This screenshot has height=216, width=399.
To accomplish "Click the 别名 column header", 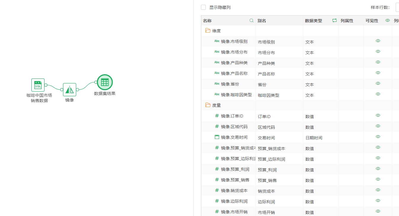I will (x=262, y=21).
